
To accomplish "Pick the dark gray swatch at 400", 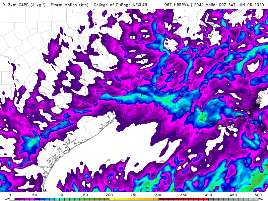I will [x=211, y=199].
